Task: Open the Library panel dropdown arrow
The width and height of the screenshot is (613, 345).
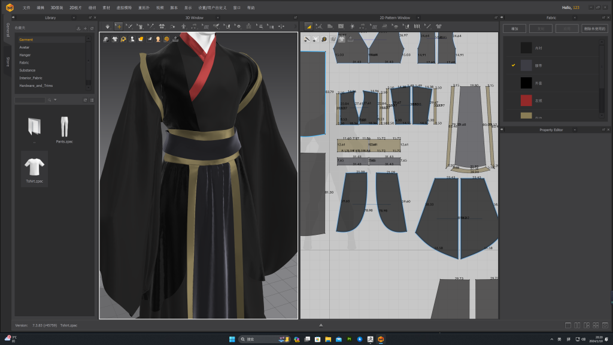Action: click(74, 17)
